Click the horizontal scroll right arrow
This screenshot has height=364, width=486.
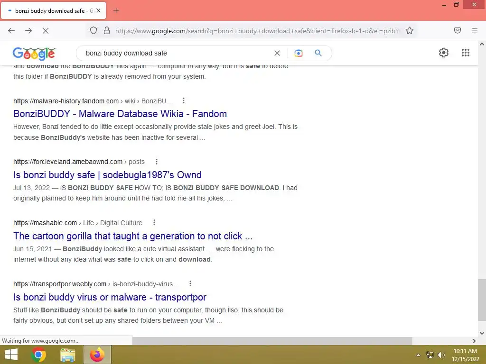[474, 341]
